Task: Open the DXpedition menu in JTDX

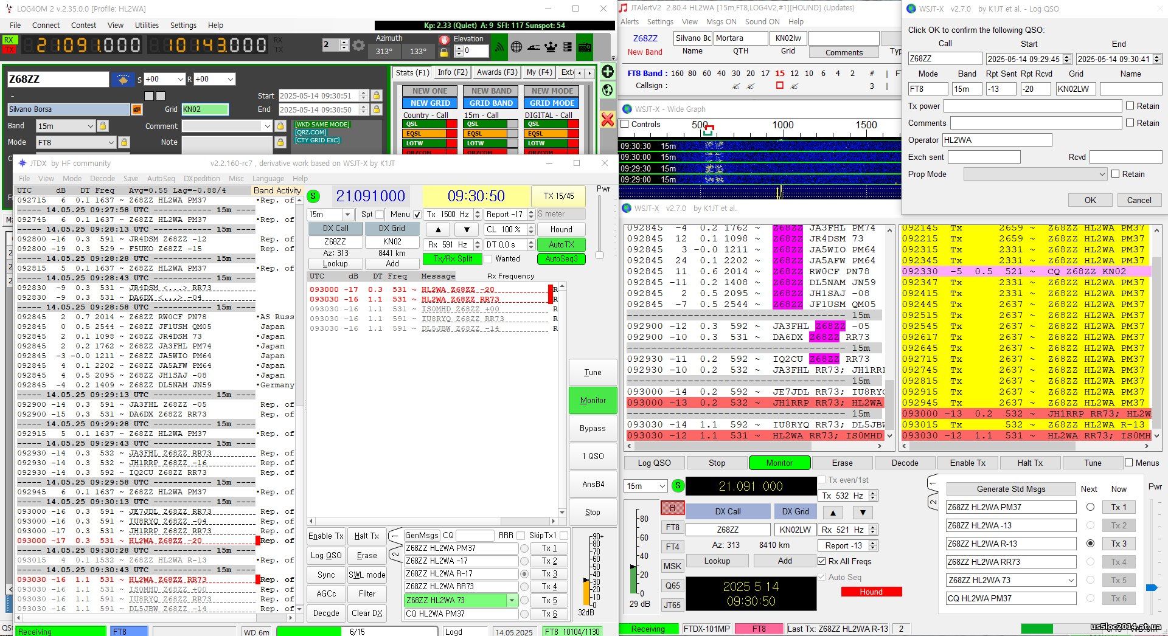Action: click(x=202, y=179)
